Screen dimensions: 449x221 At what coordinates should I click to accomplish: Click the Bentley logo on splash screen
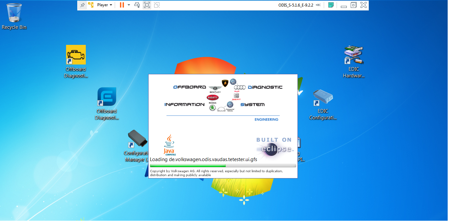coord(215,89)
